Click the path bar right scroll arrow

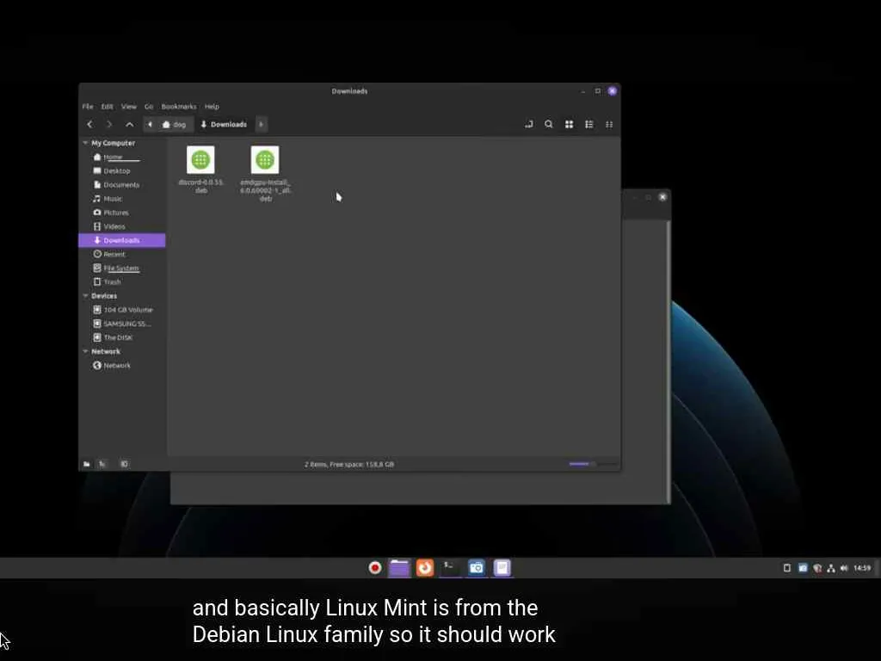(x=262, y=124)
